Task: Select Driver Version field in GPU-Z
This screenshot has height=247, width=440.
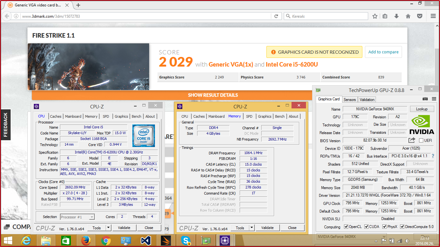Action: [x=388, y=195]
